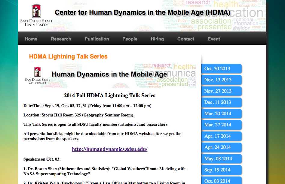
Task: Click the 'All presentation slides might be downloadable' paragraph
Action: 102,136
